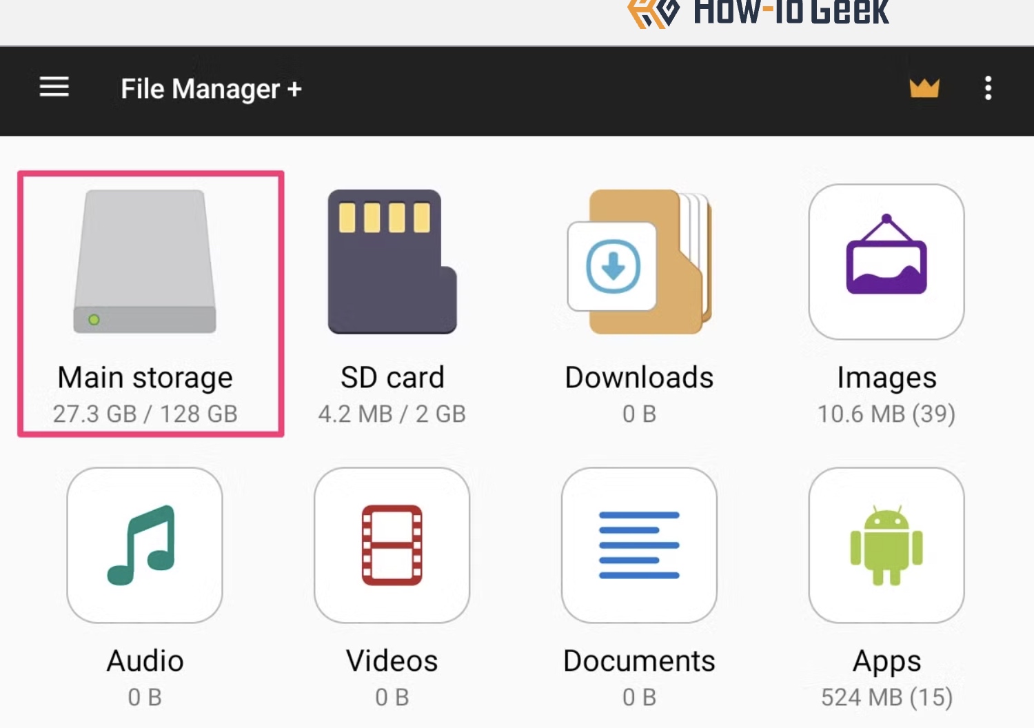
Task: Open the Downloads folder icon
Action: tap(639, 262)
